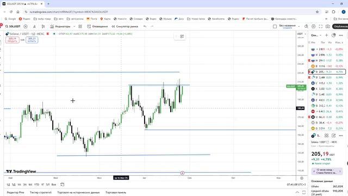Open the layout setup square icon
Image resolution: width=348 pixels, height=196 pixels.
(275, 27)
